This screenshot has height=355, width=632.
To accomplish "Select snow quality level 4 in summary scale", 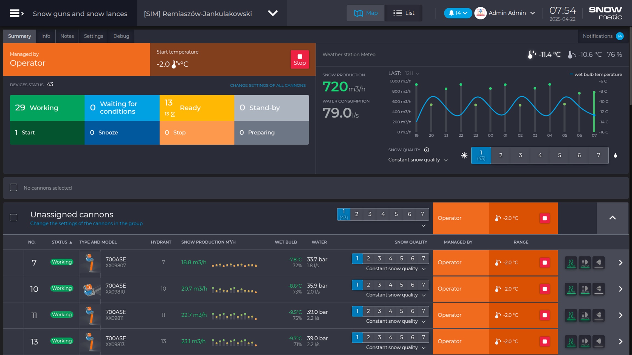I will pos(540,156).
